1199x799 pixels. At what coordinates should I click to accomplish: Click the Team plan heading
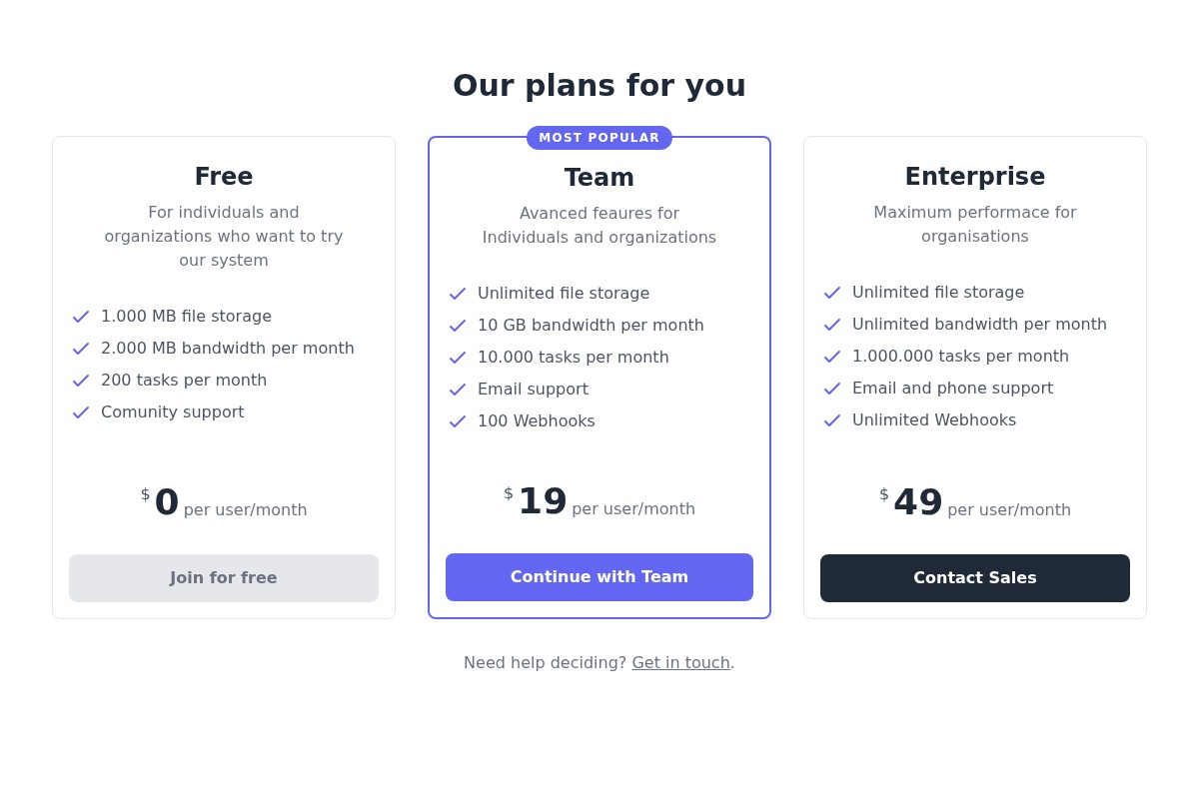click(x=599, y=178)
